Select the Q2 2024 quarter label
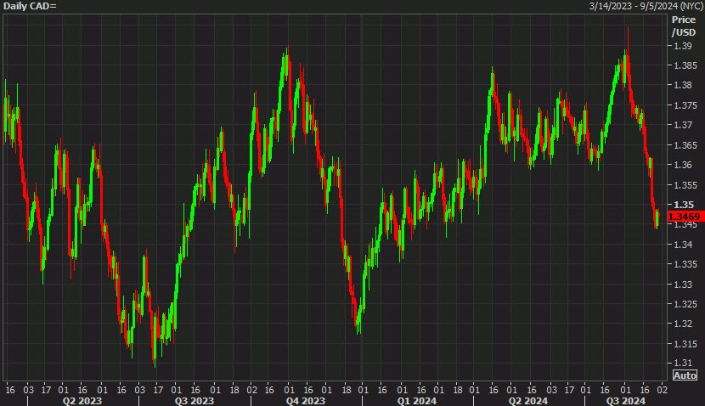 pyautogui.click(x=528, y=401)
